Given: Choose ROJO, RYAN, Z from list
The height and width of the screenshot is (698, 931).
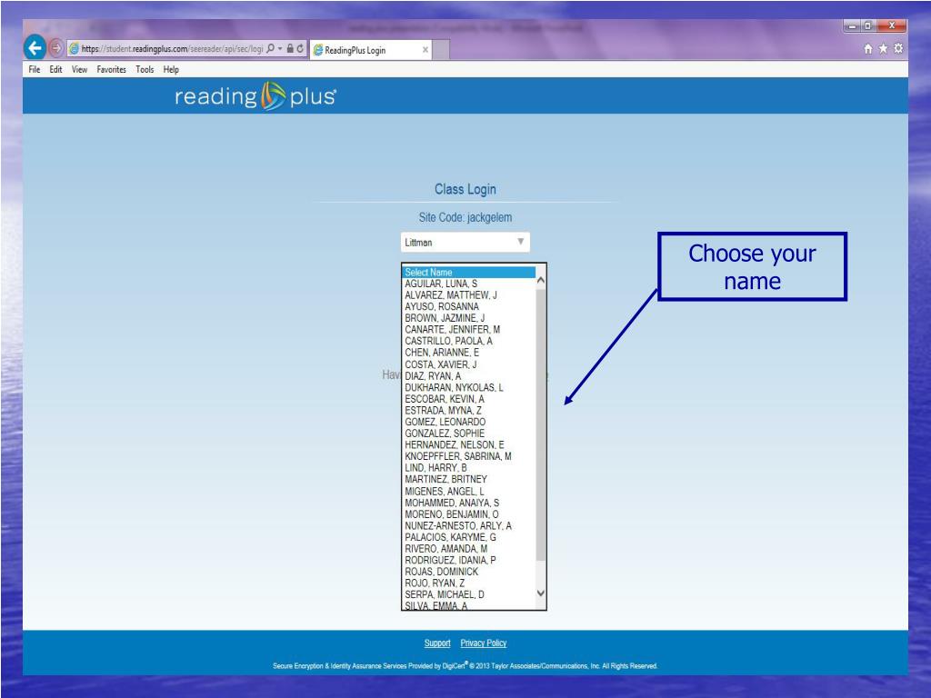Looking at the screenshot, I should [x=468, y=583].
